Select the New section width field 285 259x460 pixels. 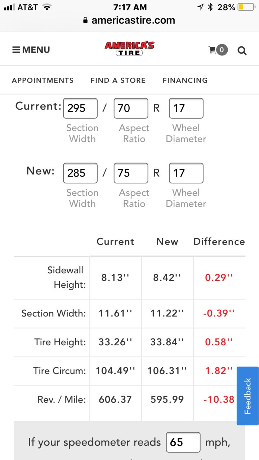pos(80,173)
